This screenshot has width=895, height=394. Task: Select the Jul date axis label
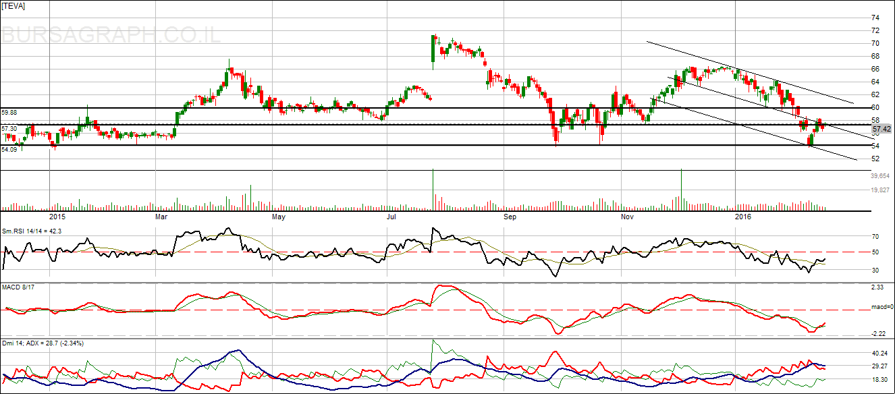391,217
